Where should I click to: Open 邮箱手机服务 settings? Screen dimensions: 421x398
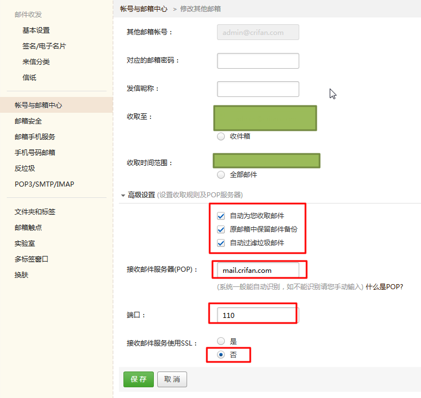point(35,137)
